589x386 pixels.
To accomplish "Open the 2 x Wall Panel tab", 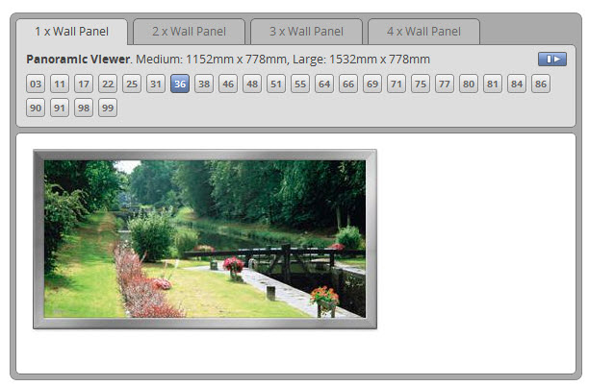I will 189,32.
